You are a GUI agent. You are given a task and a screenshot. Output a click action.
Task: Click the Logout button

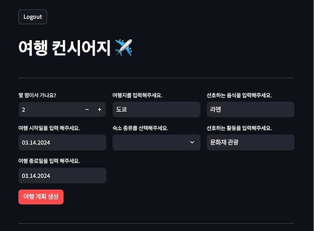tap(33, 17)
